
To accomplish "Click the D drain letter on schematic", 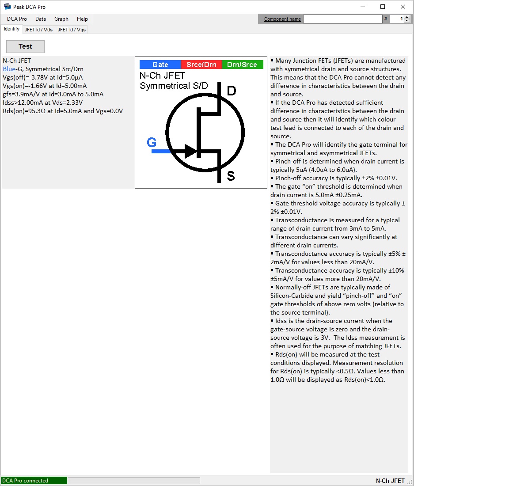I will [232, 91].
